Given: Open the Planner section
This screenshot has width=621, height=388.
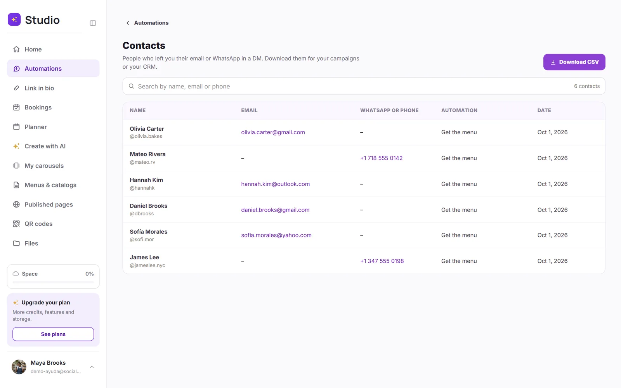Looking at the screenshot, I should click(53, 127).
